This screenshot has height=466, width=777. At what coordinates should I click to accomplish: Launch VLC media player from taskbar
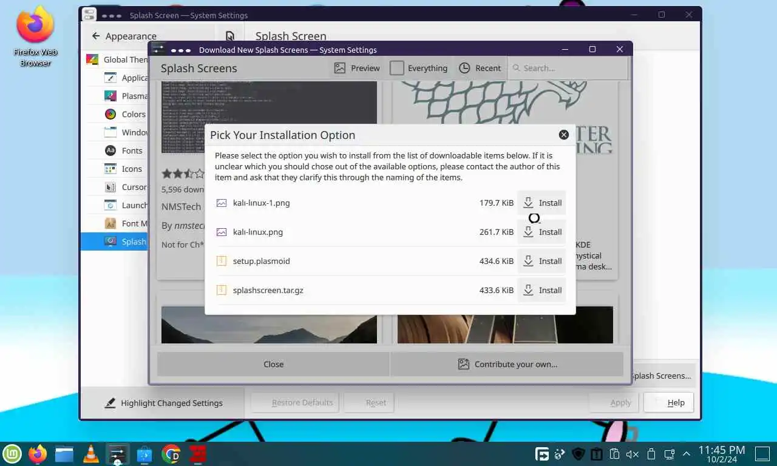coord(91,454)
